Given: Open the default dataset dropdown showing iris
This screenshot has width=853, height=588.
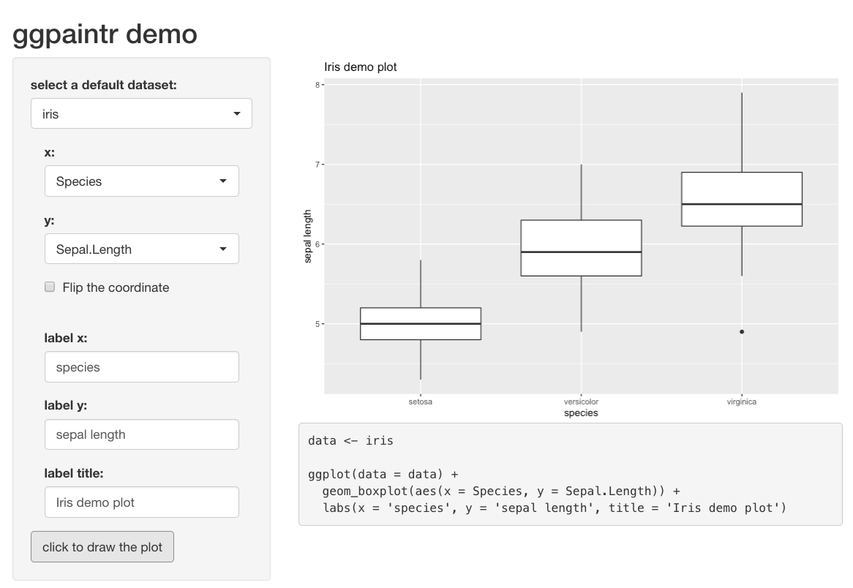Looking at the screenshot, I should [x=141, y=114].
